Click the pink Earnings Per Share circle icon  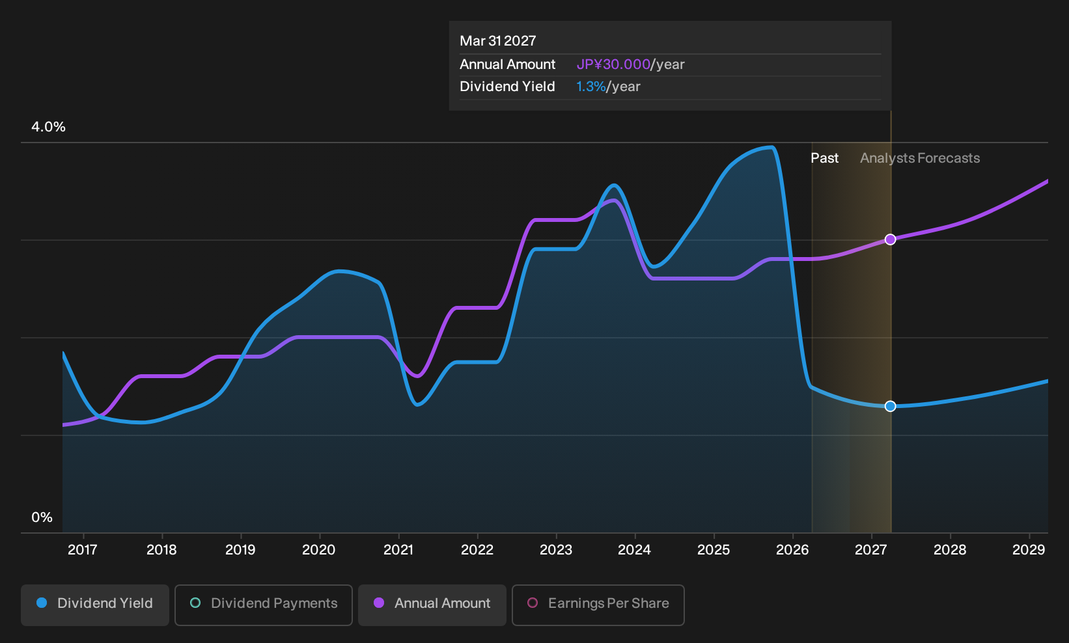coord(533,603)
